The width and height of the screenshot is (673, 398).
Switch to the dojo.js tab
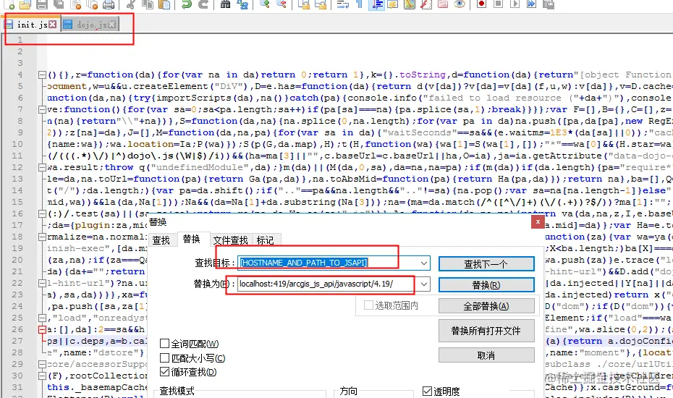click(x=90, y=25)
